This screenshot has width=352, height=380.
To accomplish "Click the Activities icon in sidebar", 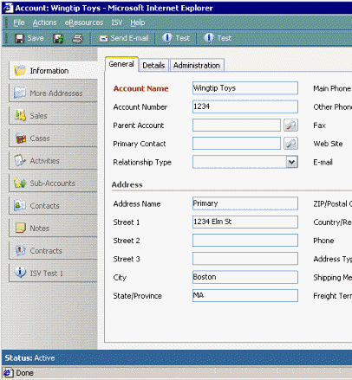I will [x=20, y=160].
